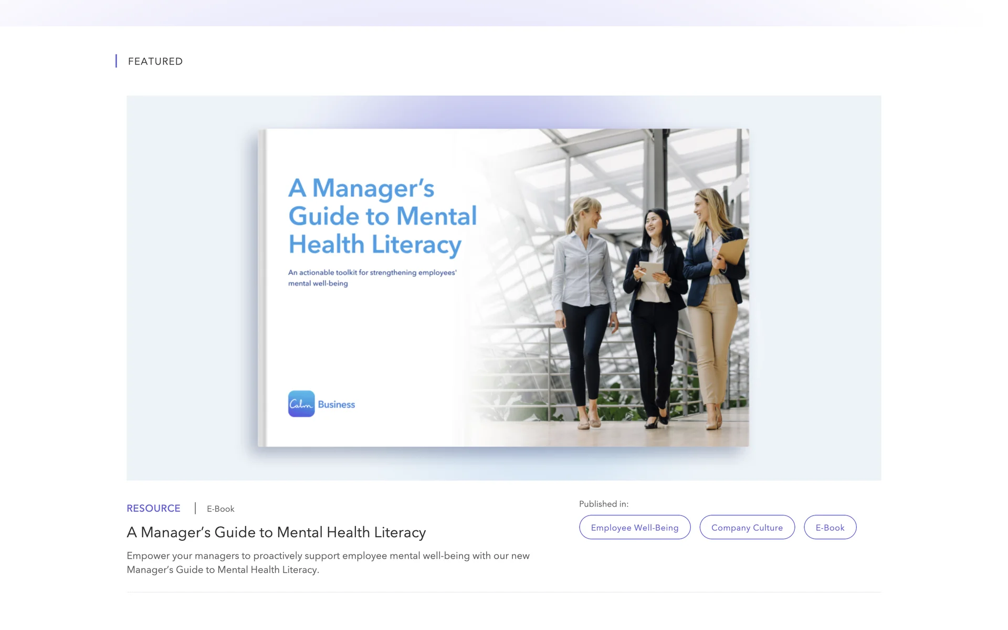
Task: Click the purple RESOURCE label
Action: point(153,508)
